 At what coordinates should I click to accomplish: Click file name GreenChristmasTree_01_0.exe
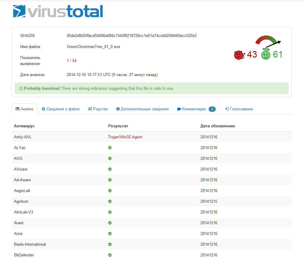pyautogui.click(x=94, y=47)
